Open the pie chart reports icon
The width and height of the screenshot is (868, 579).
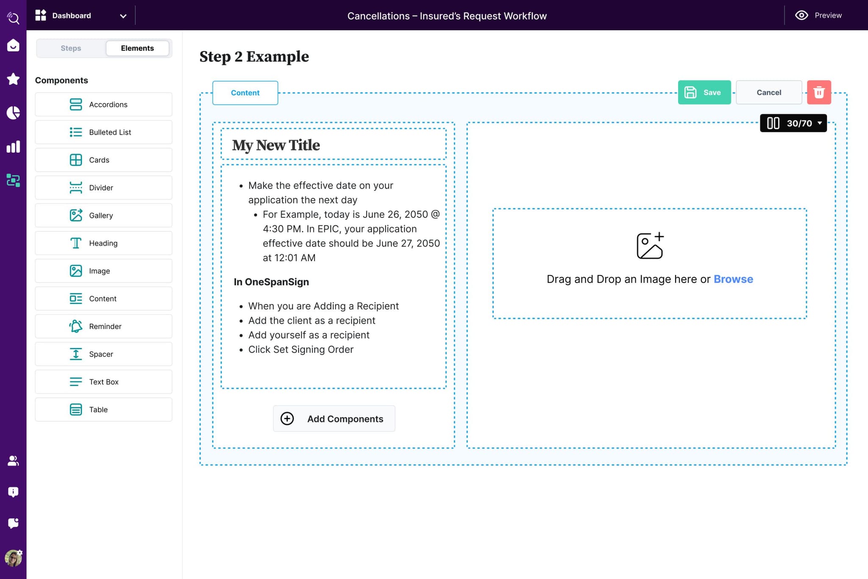13,113
